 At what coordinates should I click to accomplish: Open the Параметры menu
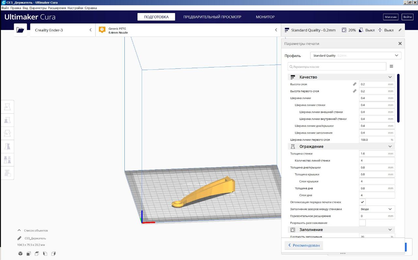tap(38, 8)
